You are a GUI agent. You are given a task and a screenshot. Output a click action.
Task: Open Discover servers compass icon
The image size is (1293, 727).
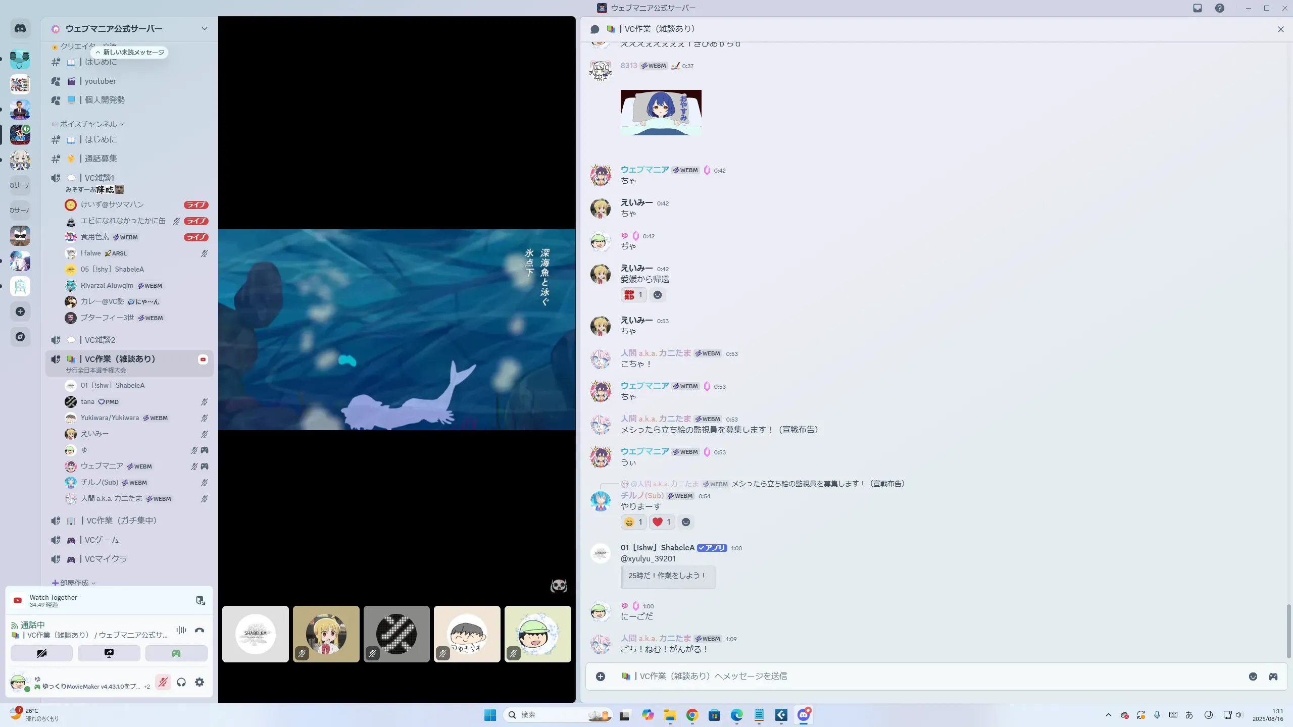(20, 337)
